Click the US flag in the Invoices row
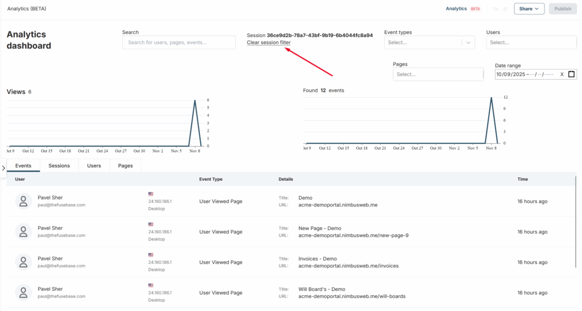The image size is (582, 311). coord(151,255)
